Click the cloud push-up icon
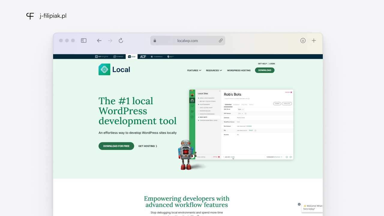Viewport: 384px width, 216px height. pos(291,157)
